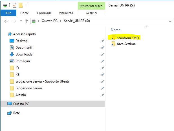Unpin Documenti using its pin icon
Screen dimensions: 174x131
coord(102,48)
